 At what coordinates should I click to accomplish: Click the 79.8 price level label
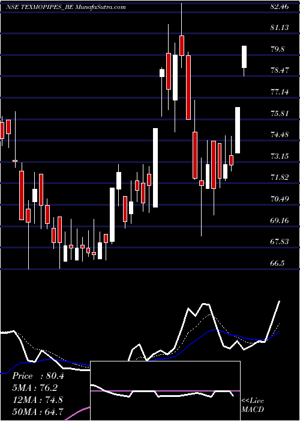pyautogui.click(x=277, y=49)
